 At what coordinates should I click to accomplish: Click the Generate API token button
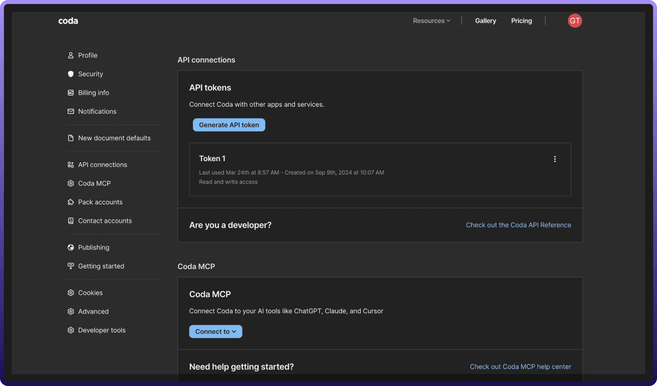[229, 125]
